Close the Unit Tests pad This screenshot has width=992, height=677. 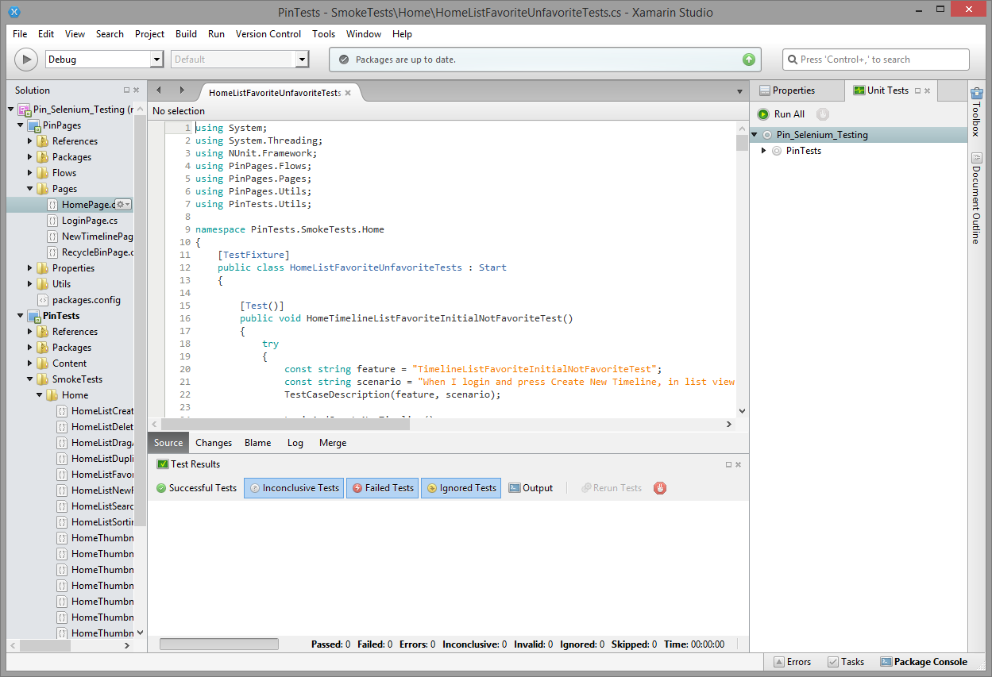coord(927,90)
